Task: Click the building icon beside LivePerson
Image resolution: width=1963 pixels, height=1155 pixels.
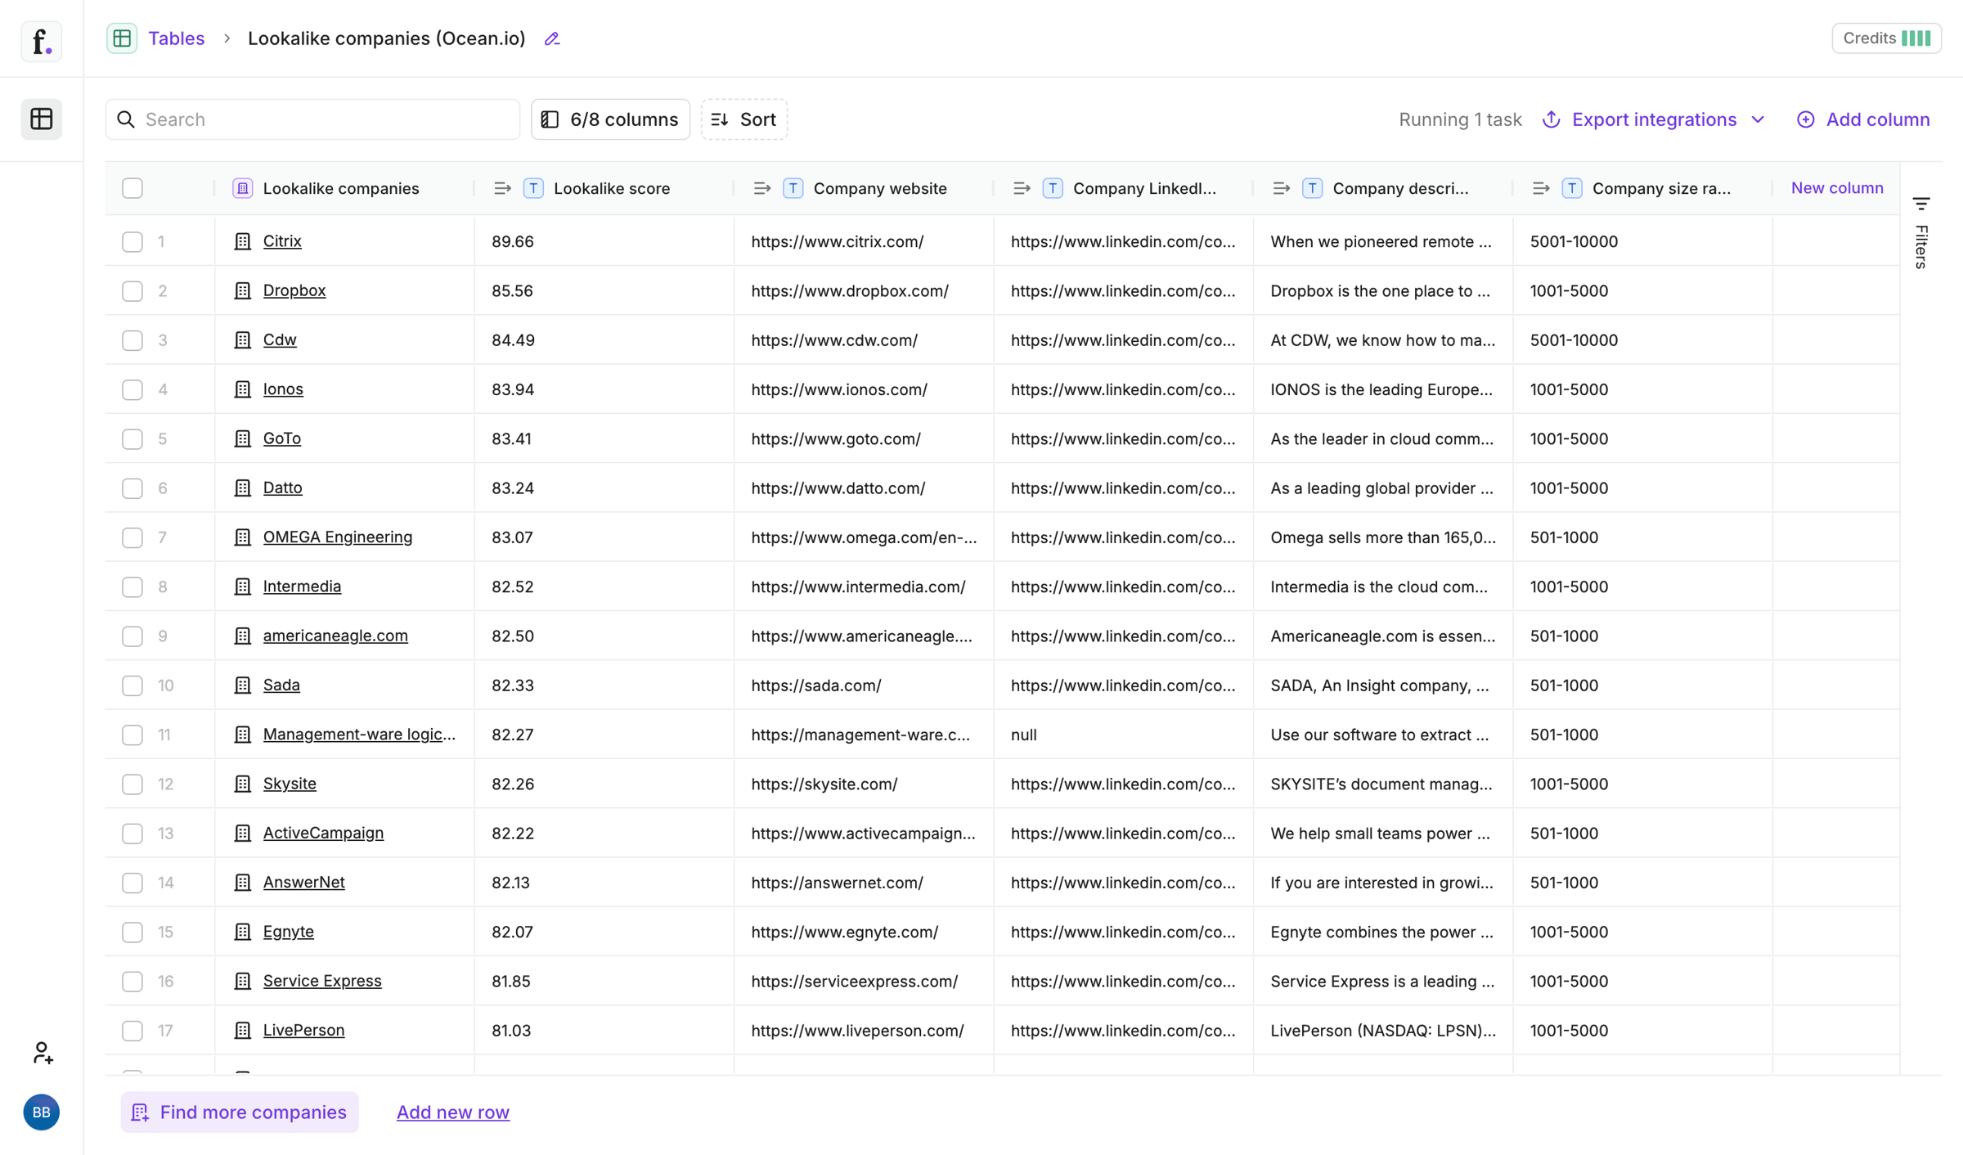Action: pos(243,1030)
